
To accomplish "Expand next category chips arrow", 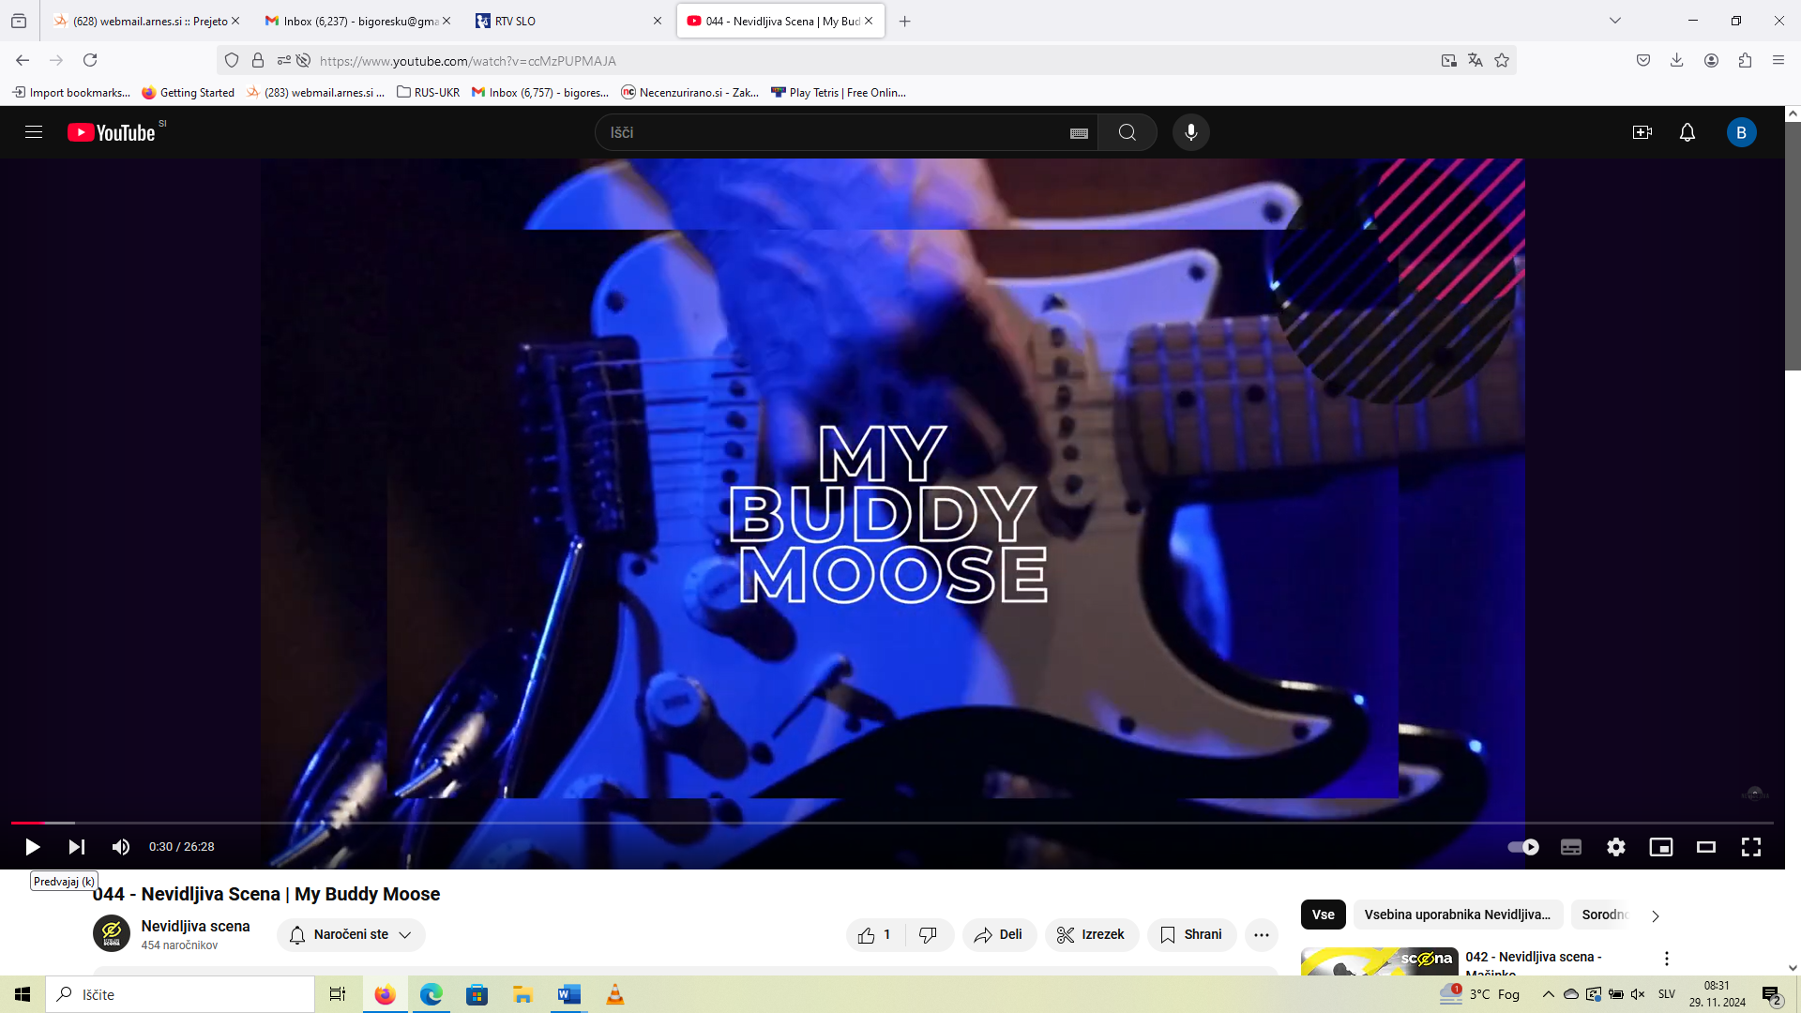I will click(x=1655, y=915).
